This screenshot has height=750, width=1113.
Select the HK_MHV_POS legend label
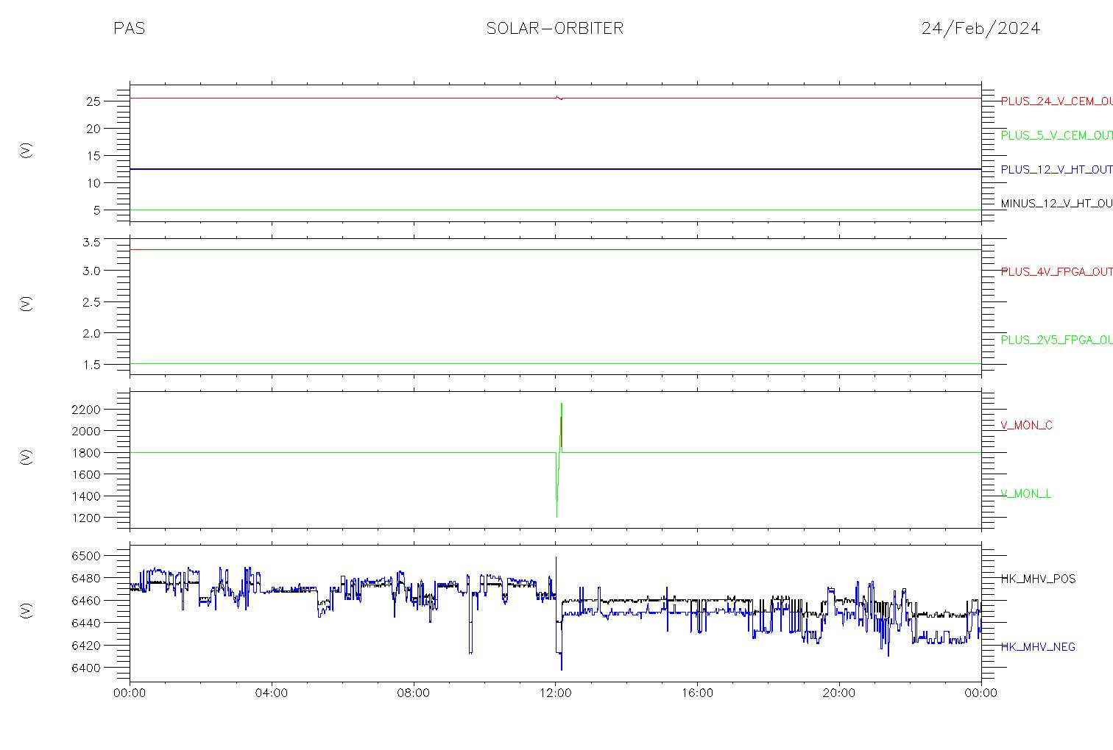[1038, 579]
